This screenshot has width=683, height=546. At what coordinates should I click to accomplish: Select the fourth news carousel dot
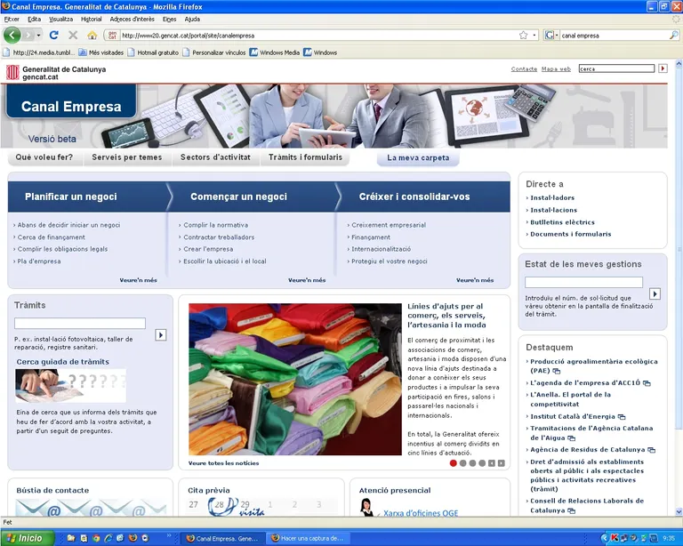tap(482, 463)
